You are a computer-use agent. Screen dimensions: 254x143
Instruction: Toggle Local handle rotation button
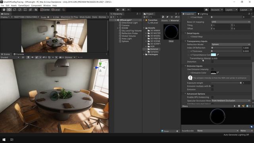click(x=56, y=10)
